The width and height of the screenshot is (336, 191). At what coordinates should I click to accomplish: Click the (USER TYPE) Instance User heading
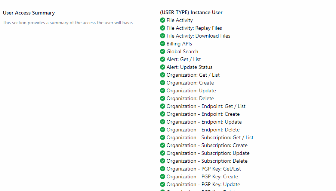coord(191,12)
